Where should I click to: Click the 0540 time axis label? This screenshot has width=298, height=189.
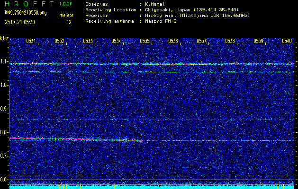(x=287, y=41)
